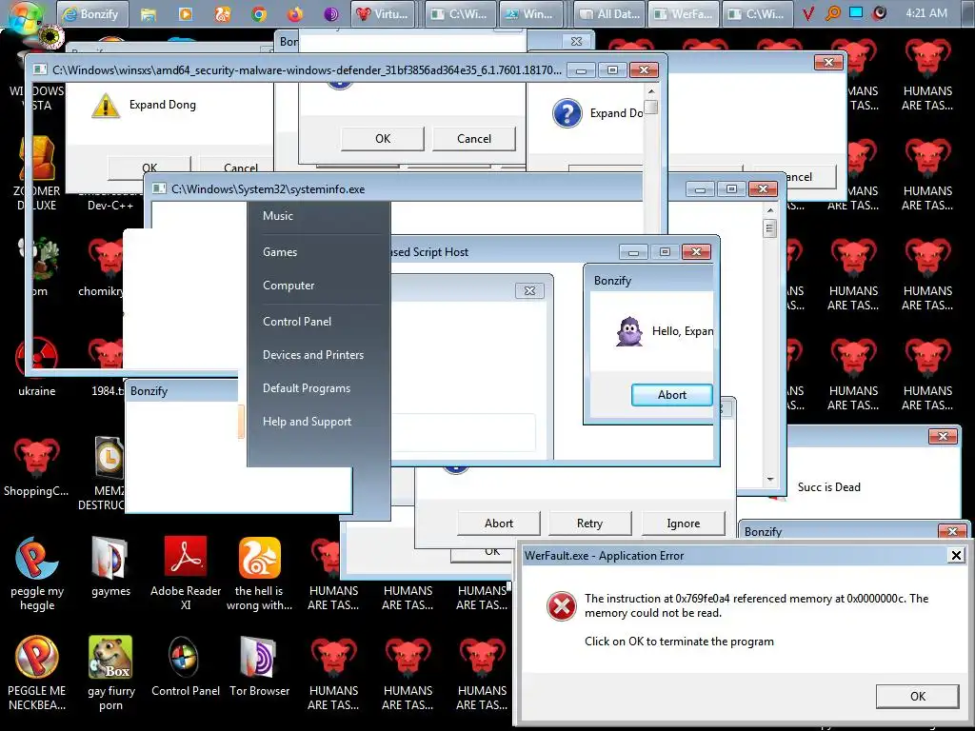Viewport: 975px width, 731px height.
Task: Open the Windows Start orb
Action: [25, 15]
